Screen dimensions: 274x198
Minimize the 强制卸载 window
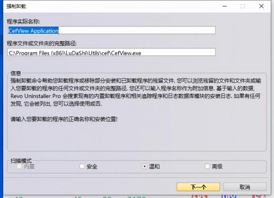point(225,6)
